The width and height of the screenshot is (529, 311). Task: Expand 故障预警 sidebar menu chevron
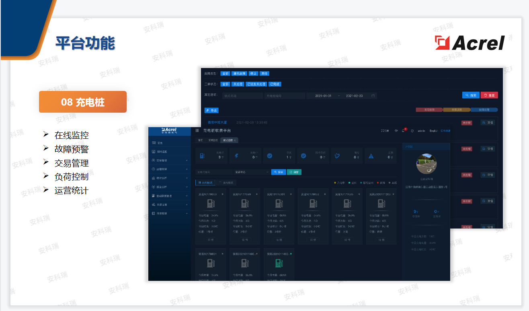187,169
